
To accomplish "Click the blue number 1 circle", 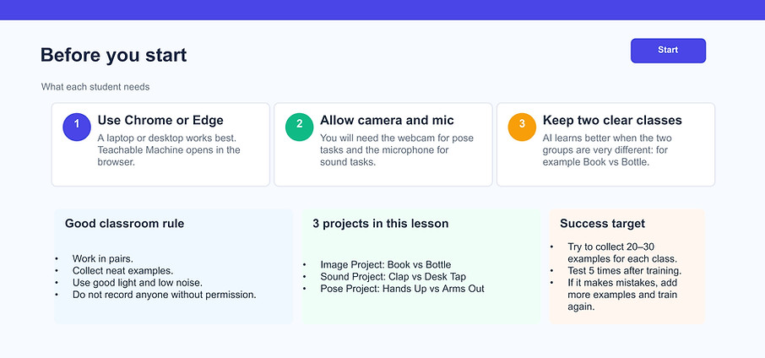I will point(77,127).
